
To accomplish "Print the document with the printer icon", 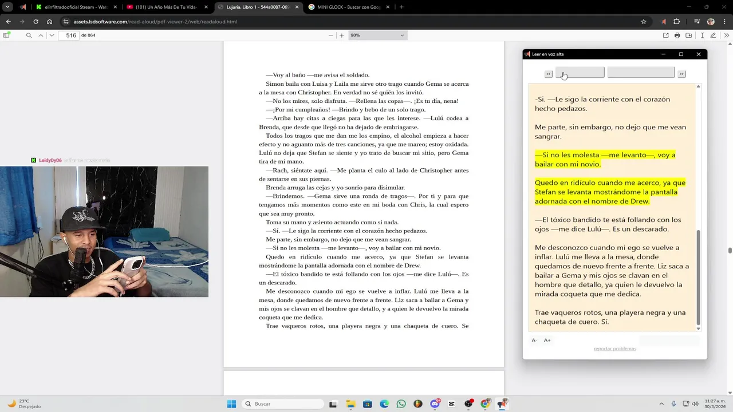I will tap(677, 35).
